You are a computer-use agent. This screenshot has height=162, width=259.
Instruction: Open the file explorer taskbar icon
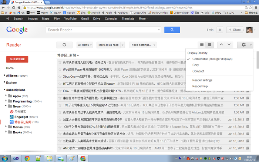[x=49, y=159]
